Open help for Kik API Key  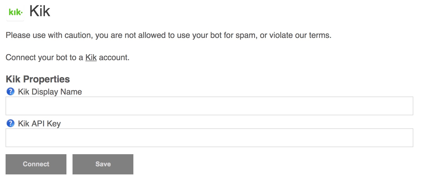[10, 123]
